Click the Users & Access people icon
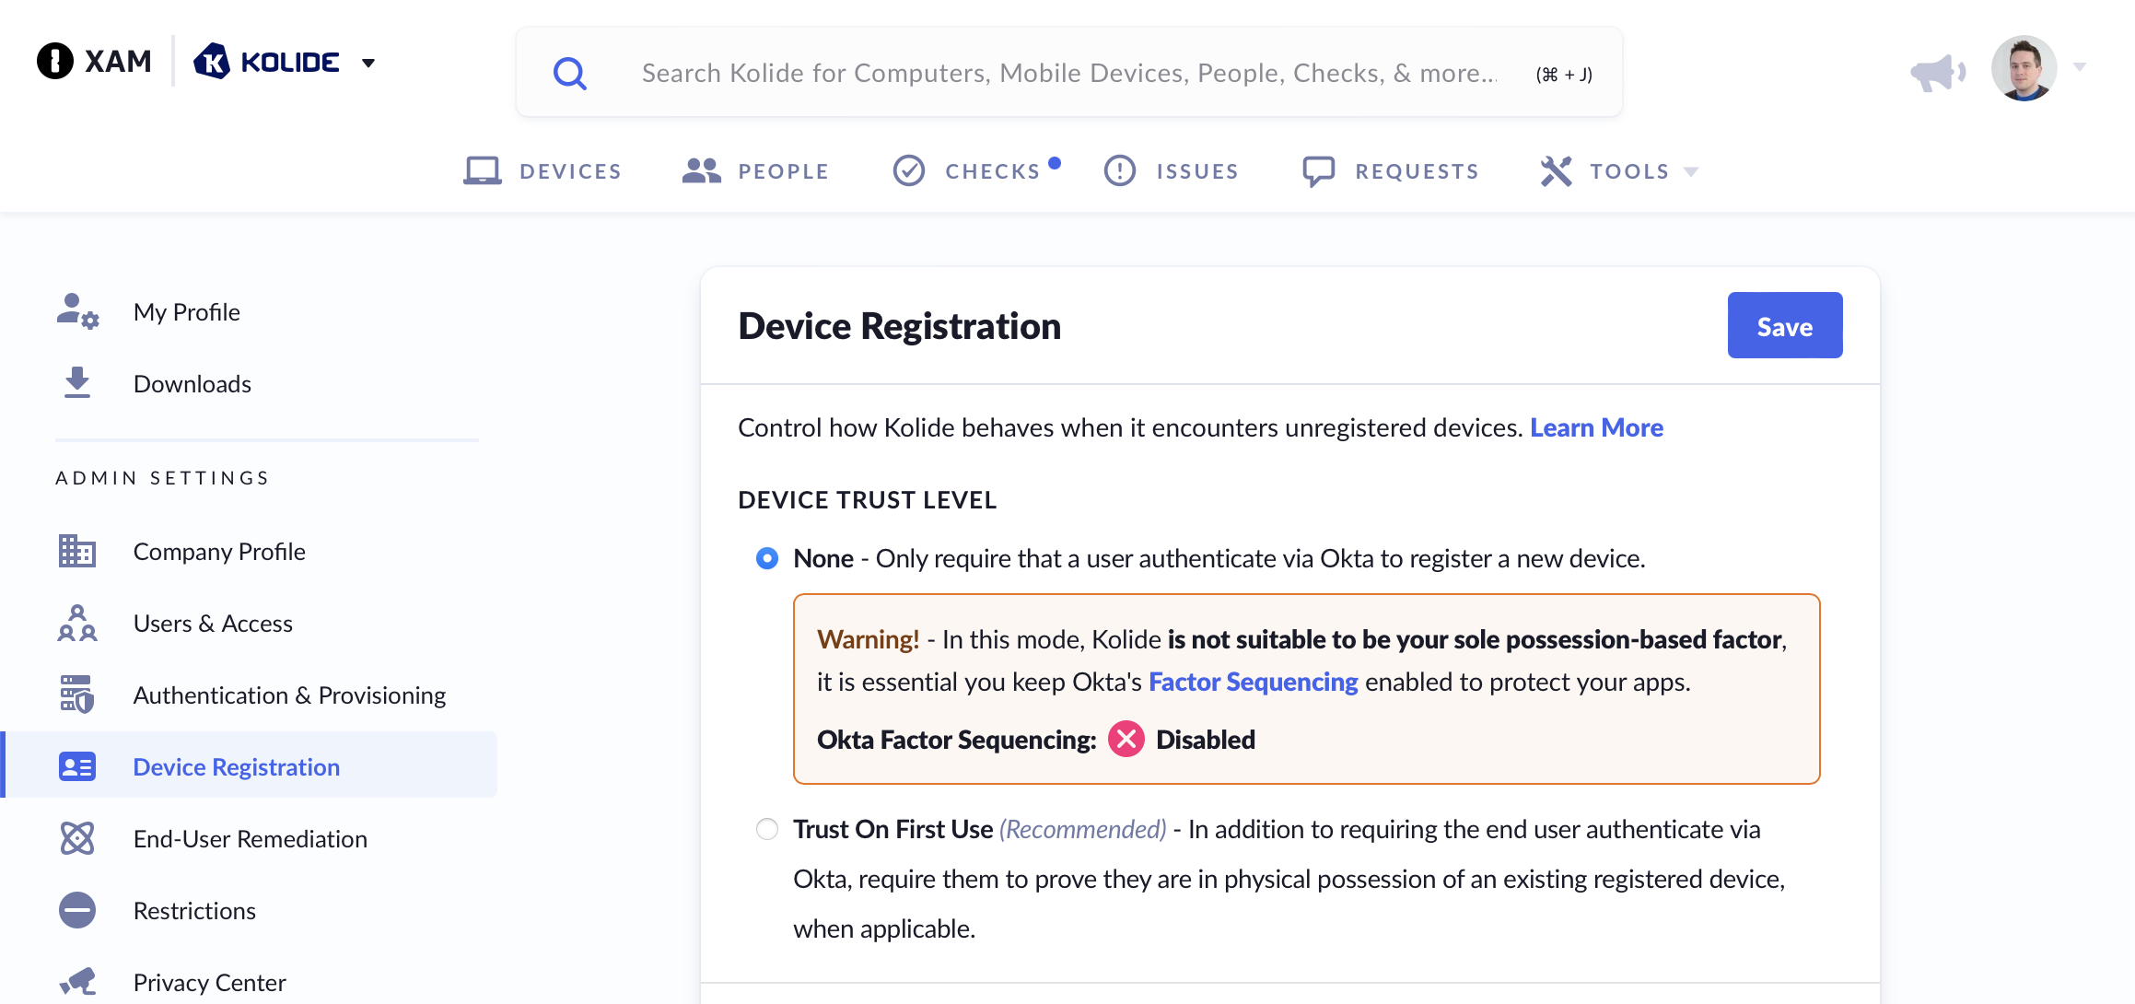This screenshot has height=1004, width=2135. [x=77, y=623]
